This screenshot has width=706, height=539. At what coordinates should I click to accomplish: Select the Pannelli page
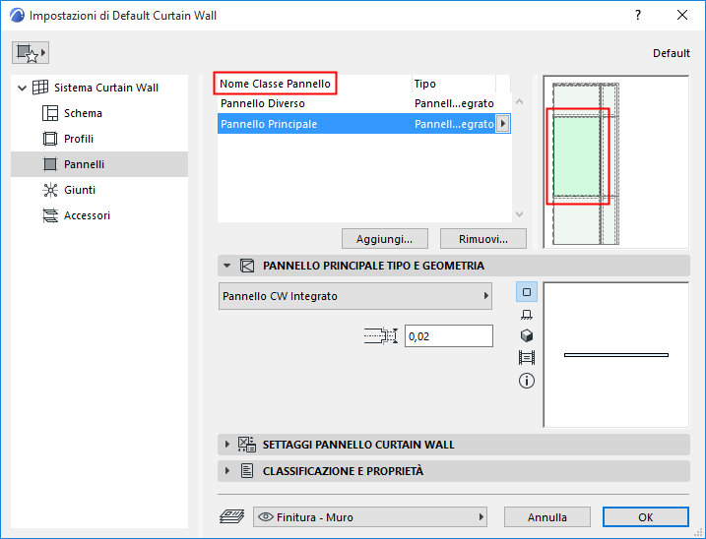click(99, 164)
